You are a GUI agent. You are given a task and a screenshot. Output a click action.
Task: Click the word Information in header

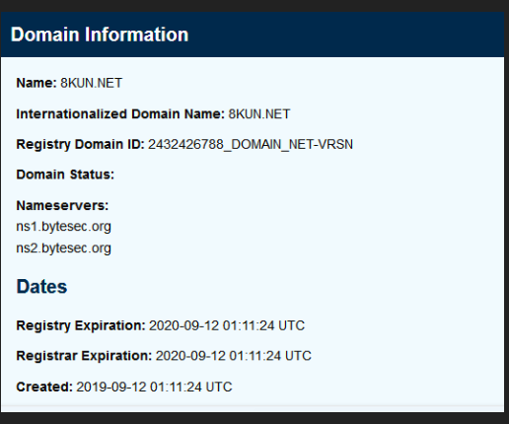click(x=137, y=35)
